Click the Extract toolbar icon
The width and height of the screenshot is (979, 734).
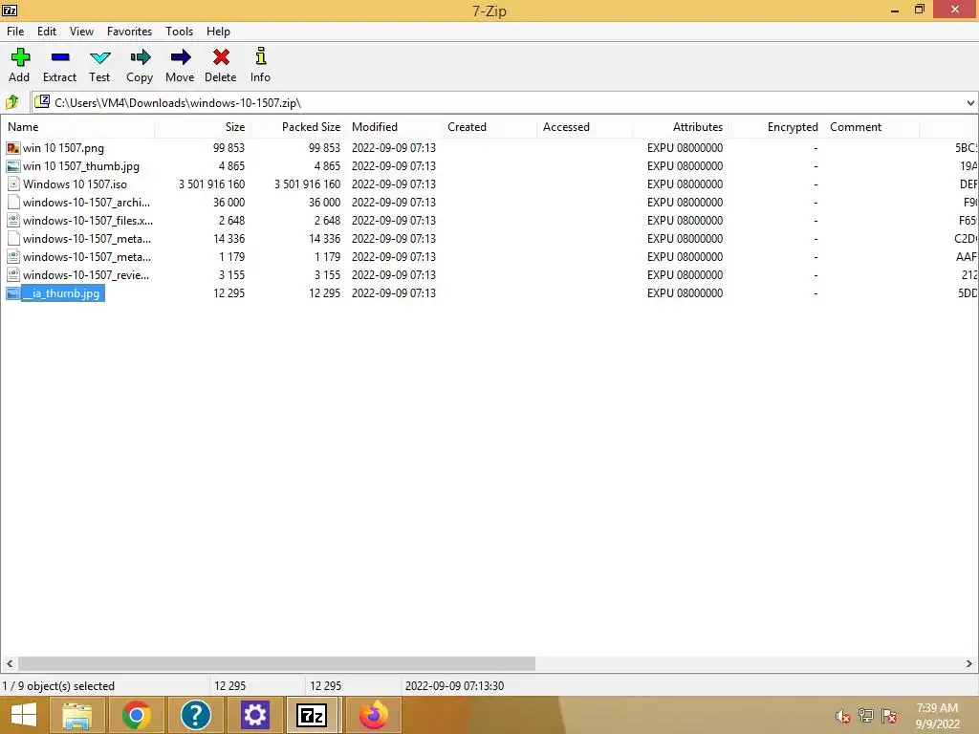(x=60, y=57)
